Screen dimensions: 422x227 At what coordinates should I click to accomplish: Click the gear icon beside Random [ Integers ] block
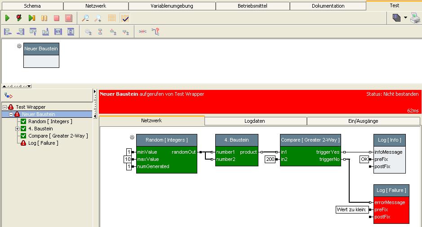coord(132,137)
